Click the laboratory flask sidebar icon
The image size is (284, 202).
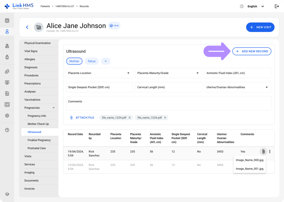(x=7, y=46)
